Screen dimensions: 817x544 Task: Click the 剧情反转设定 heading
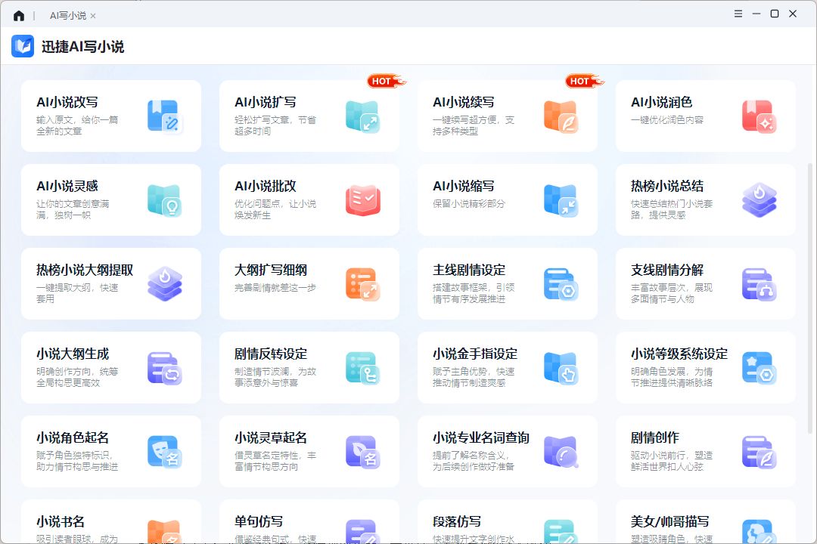(x=270, y=354)
